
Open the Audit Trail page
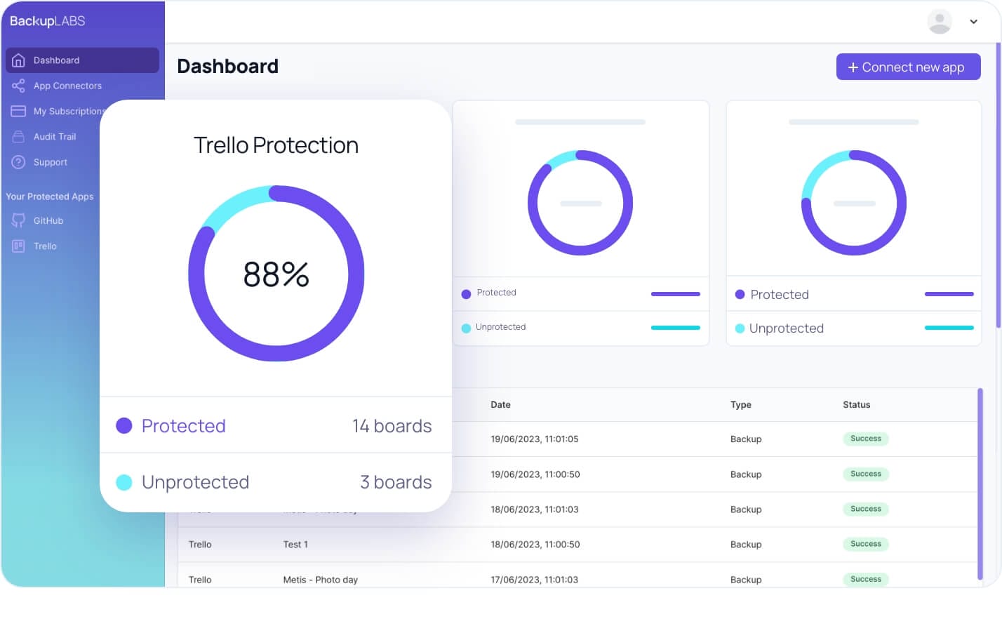(55, 136)
